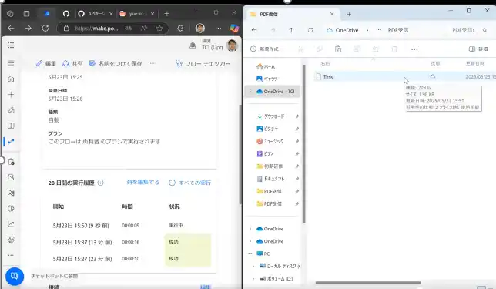Click the browser Copilot icon

pos(234,29)
